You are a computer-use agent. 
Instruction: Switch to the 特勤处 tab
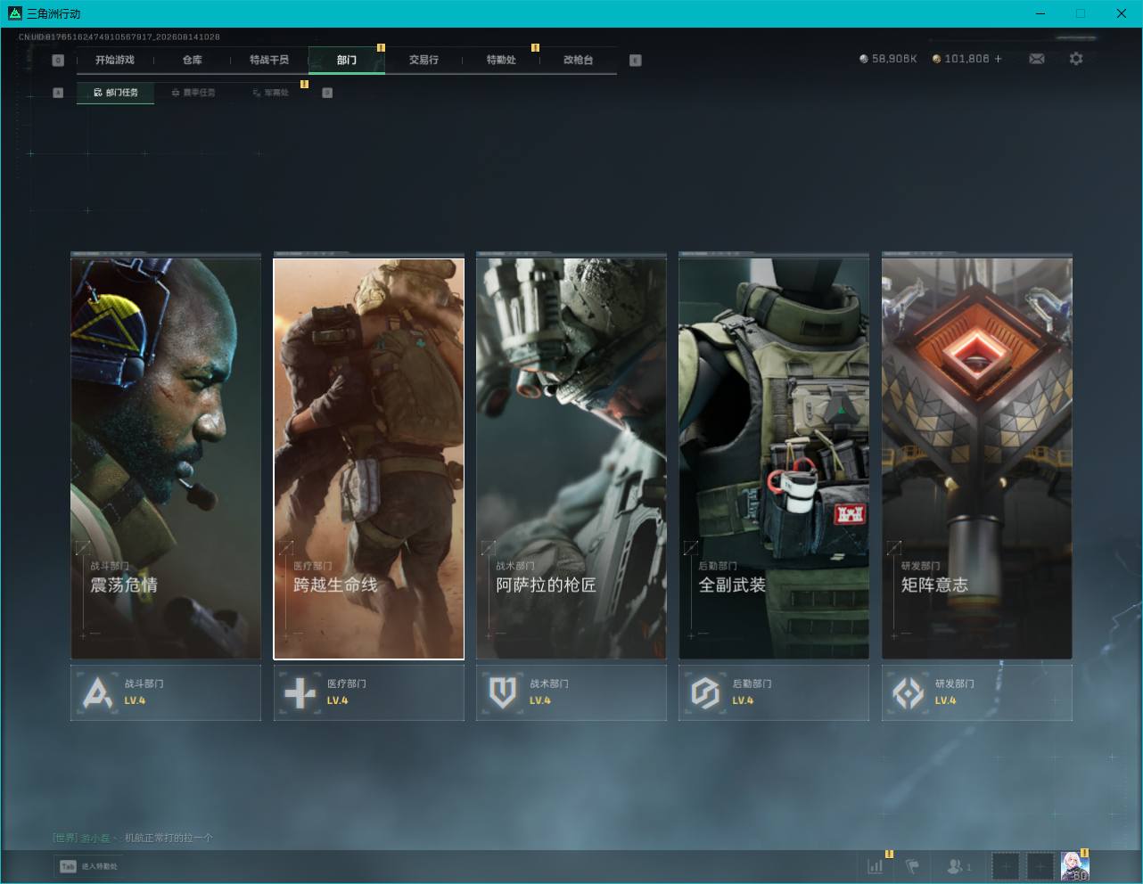[501, 60]
